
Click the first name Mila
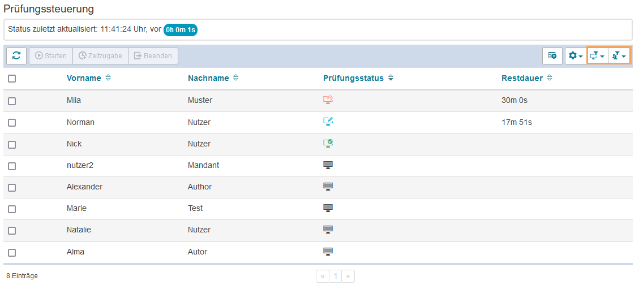tap(74, 100)
